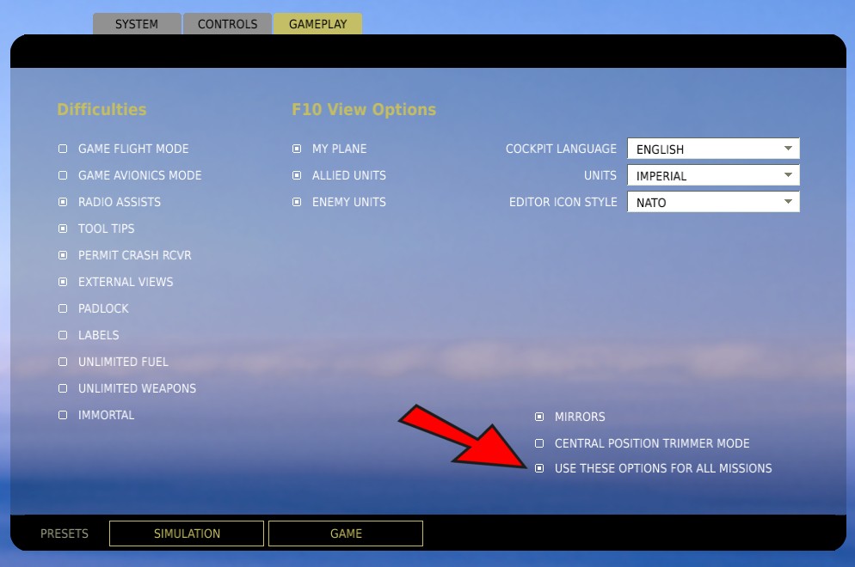The width and height of the screenshot is (855, 567).
Task: Switch to the SYSTEM tab
Action: [137, 24]
